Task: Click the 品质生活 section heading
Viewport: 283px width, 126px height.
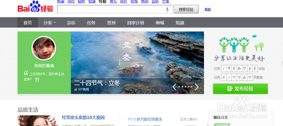Action: 28,110
